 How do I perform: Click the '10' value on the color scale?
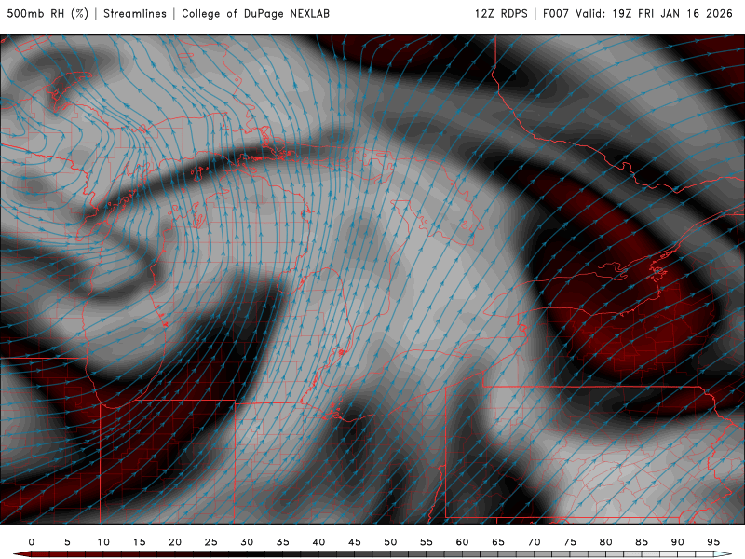[x=103, y=542]
